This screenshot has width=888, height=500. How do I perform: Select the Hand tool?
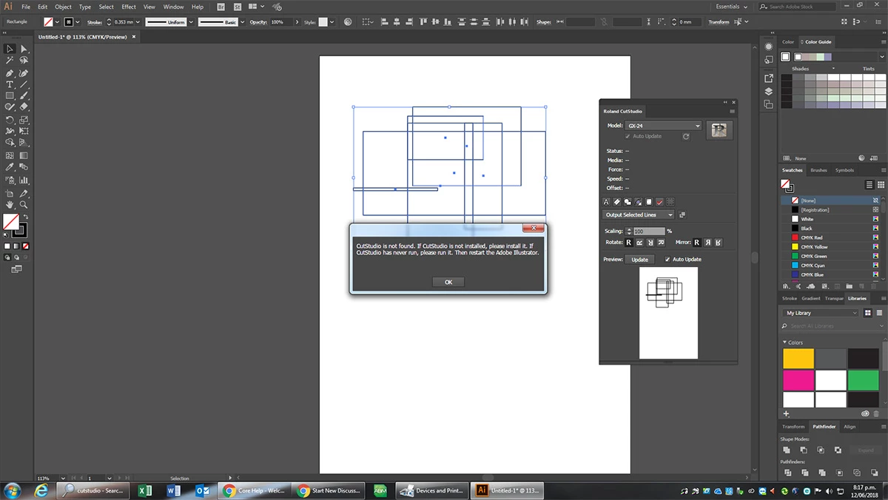point(10,204)
